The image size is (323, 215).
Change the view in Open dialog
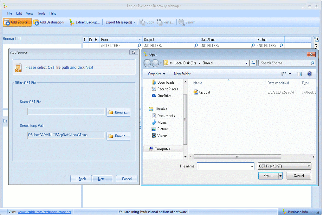coord(284,74)
